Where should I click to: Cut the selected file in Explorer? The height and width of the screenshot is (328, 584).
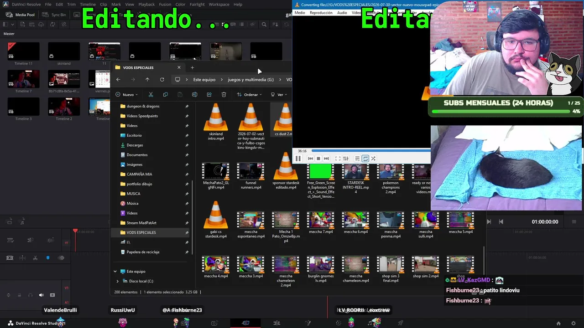[x=151, y=95]
